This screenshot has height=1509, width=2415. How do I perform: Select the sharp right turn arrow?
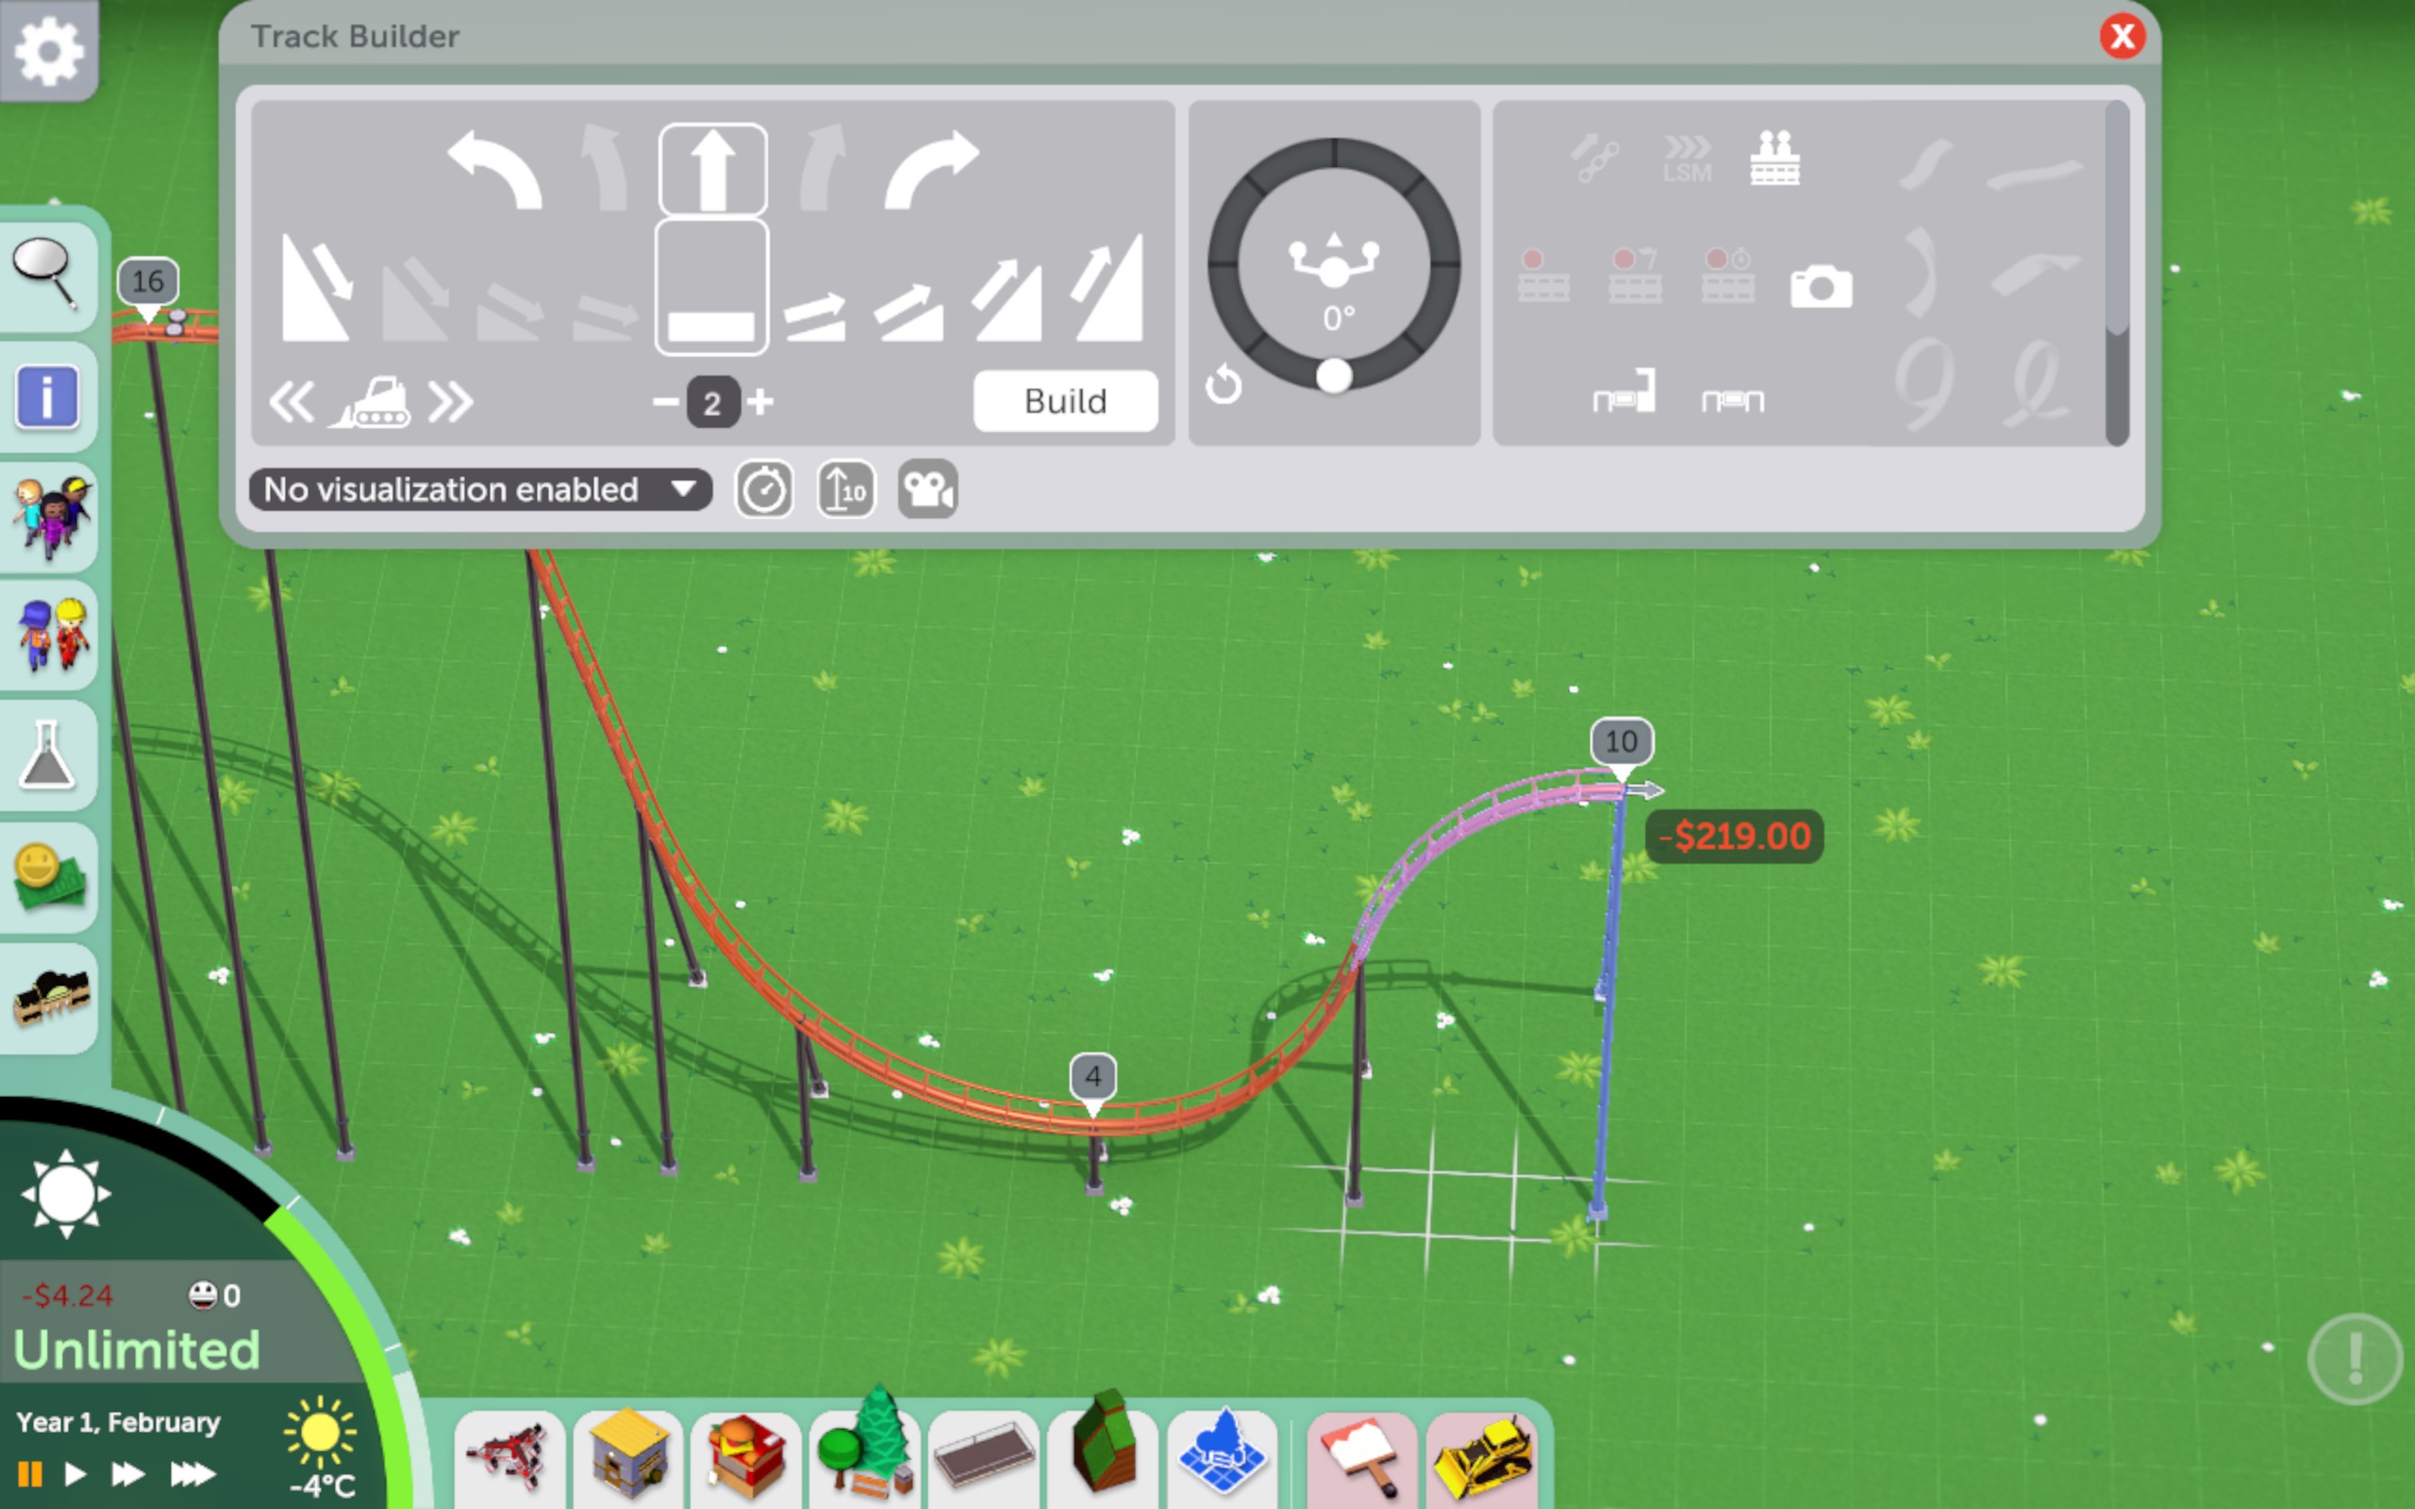[x=930, y=171]
